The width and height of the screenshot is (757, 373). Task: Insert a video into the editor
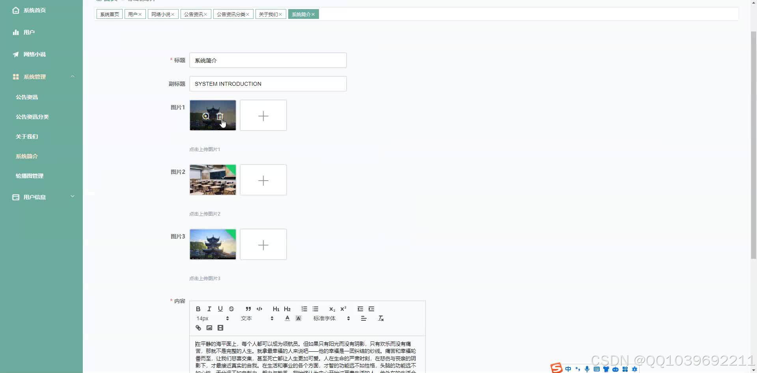220,328
